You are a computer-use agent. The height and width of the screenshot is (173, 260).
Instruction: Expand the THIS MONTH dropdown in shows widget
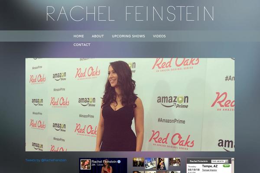pos(220,161)
